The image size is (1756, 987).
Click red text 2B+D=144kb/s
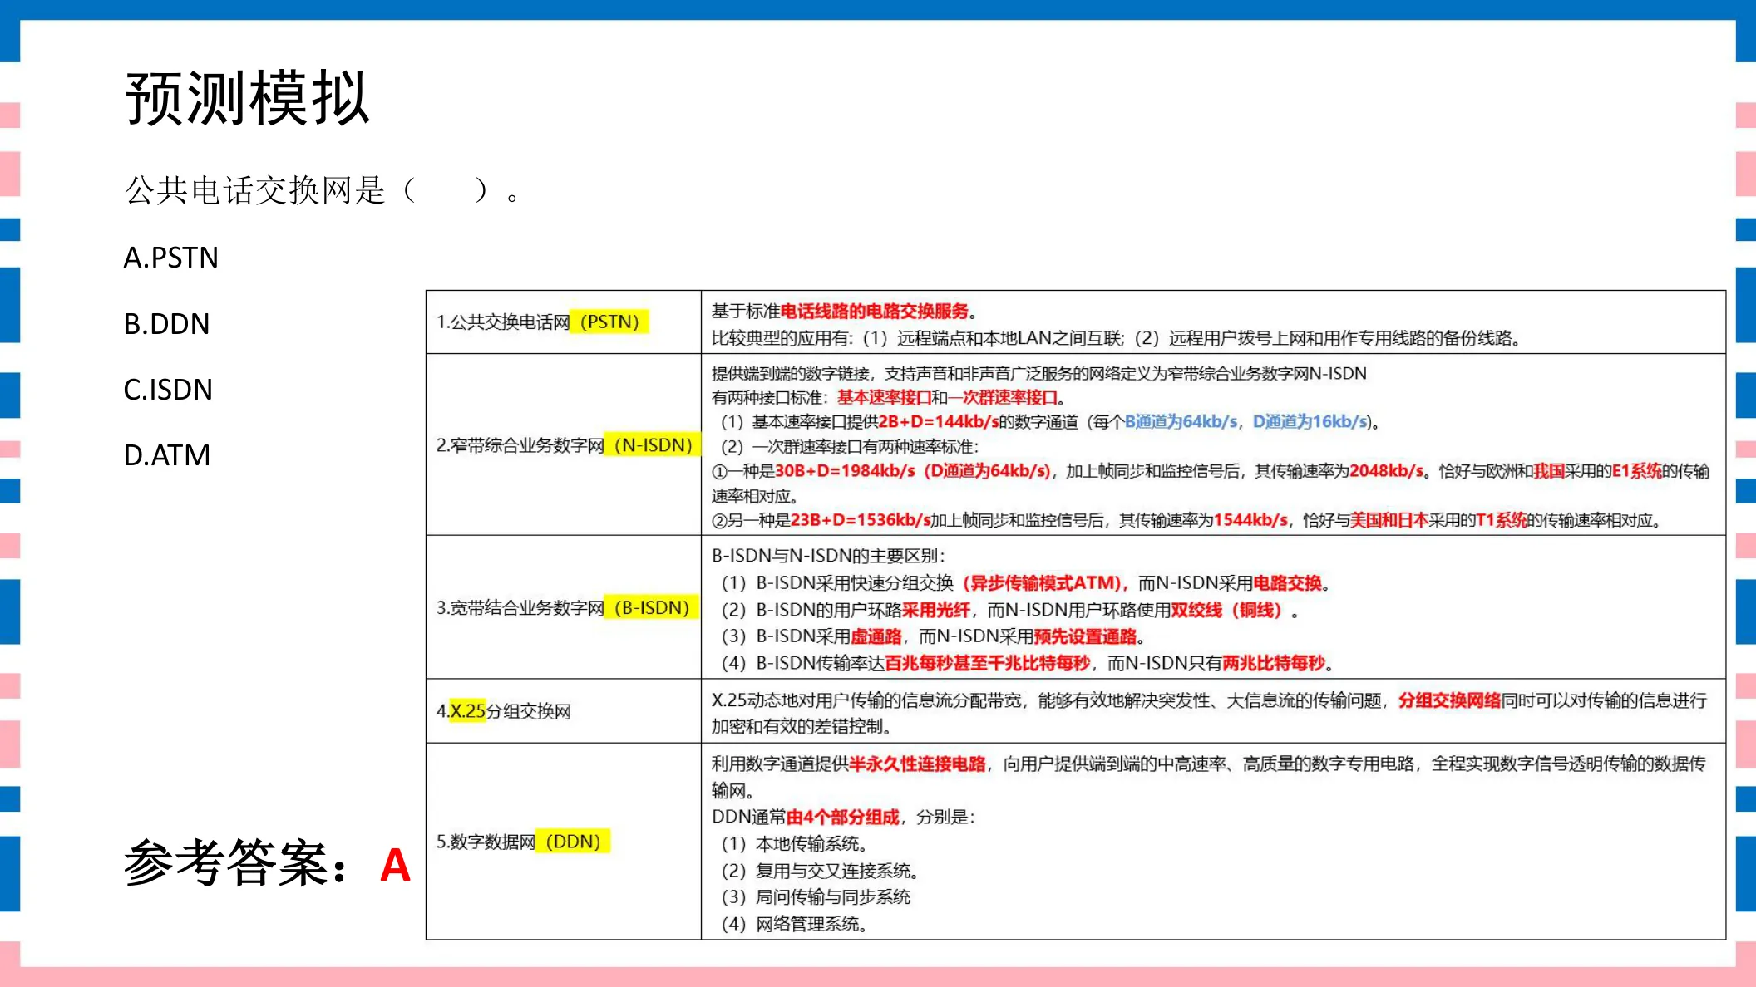click(x=939, y=421)
